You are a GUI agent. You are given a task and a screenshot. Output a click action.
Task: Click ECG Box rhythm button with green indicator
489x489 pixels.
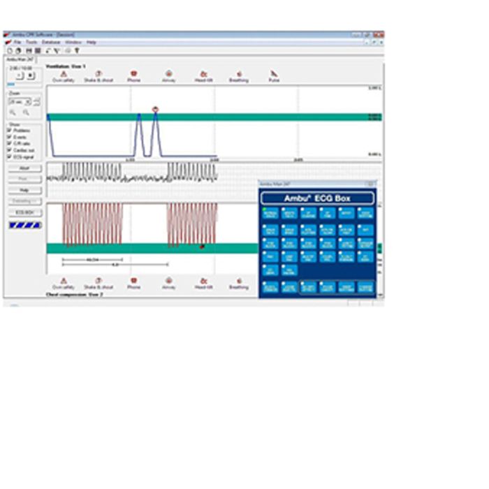click(x=270, y=214)
